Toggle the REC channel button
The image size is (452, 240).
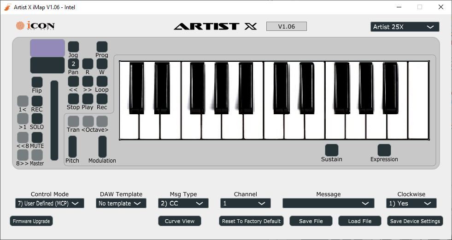(37, 101)
